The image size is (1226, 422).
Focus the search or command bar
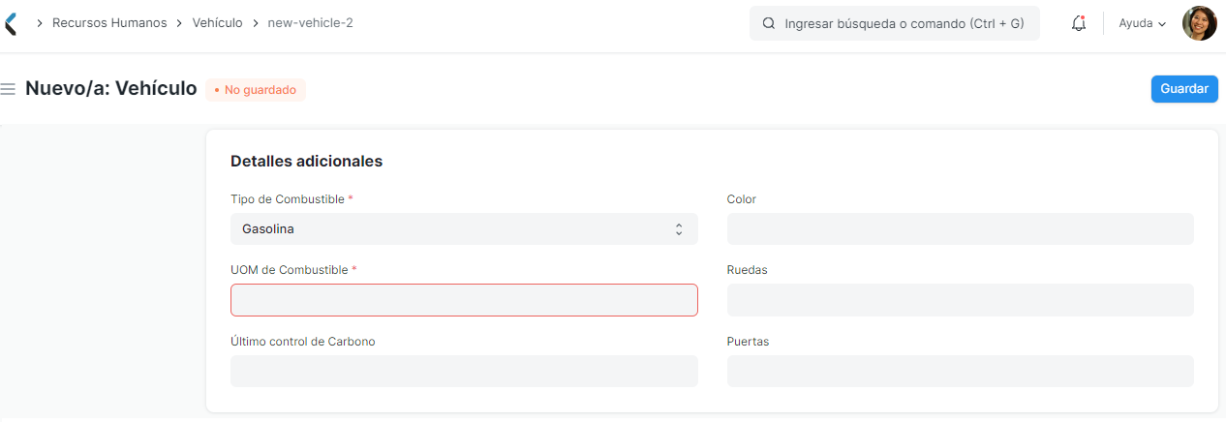[895, 23]
